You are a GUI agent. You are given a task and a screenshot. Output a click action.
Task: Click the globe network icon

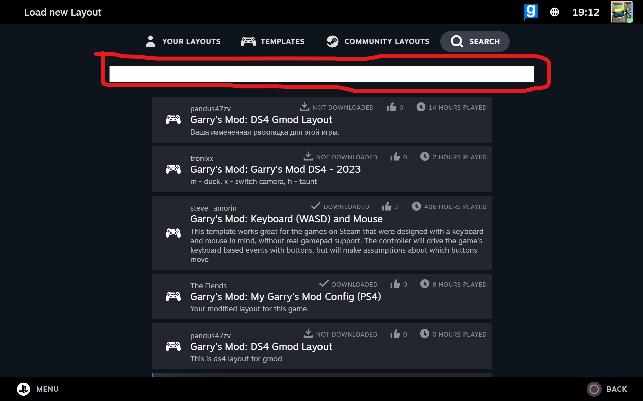coord(555,12)
